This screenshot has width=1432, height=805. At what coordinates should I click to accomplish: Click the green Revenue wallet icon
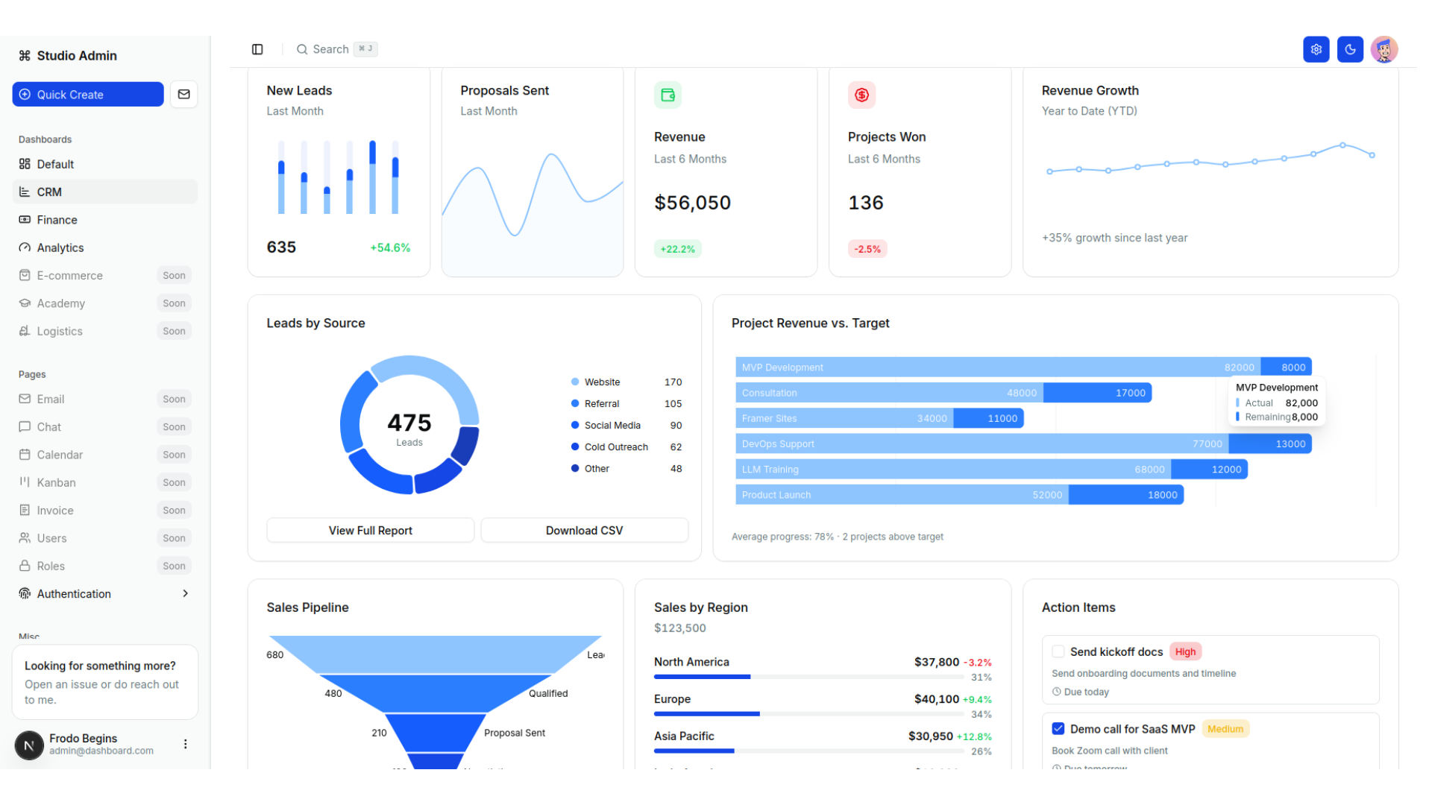pyautogui.click(x=668, y=95)
